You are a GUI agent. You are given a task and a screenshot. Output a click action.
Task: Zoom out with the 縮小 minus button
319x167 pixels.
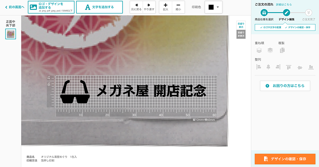[178, 7]
